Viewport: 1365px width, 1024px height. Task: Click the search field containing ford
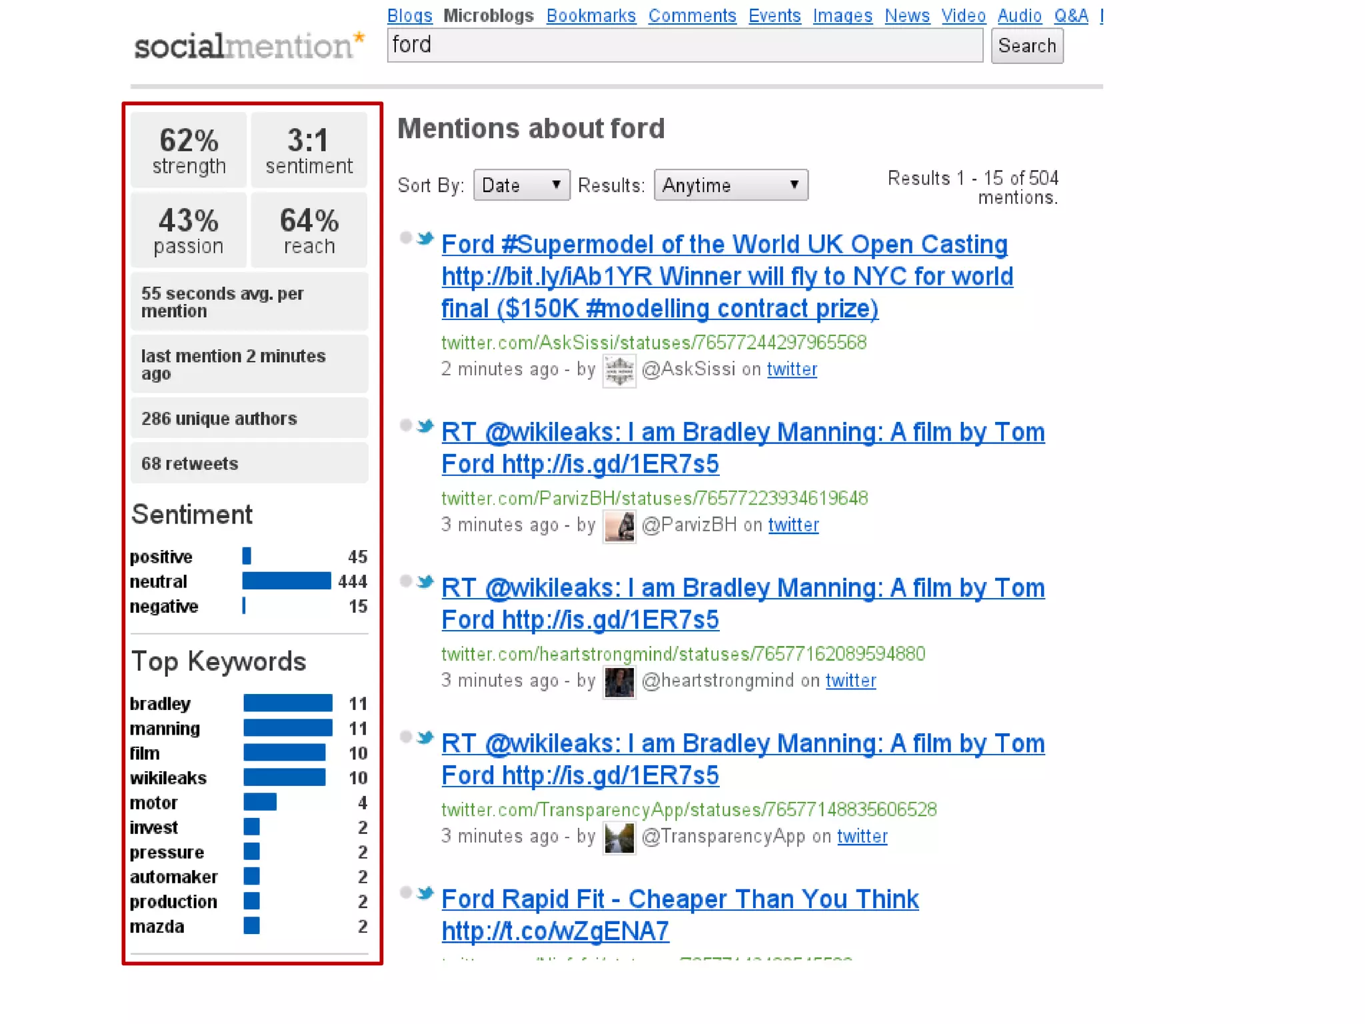(684, 45)
